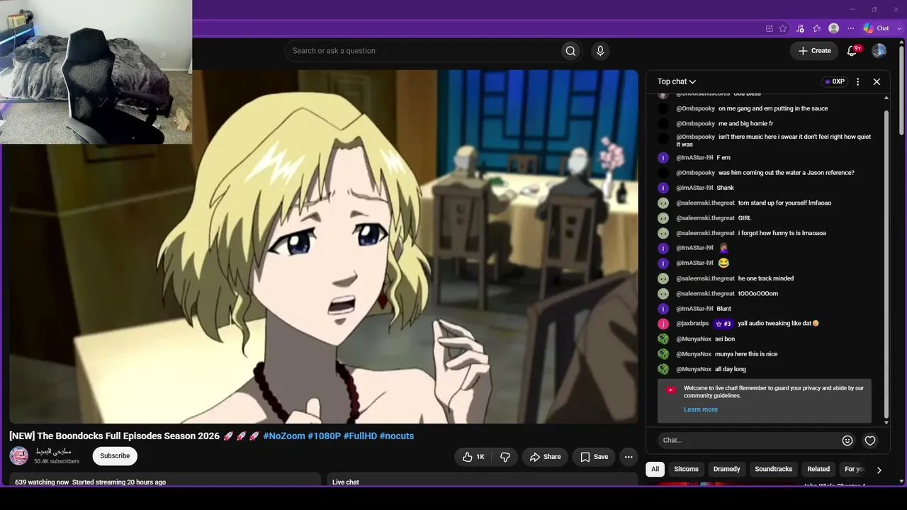Open browser profile avatar
Screen dimensions: 907x510
(x=834, y=28)
